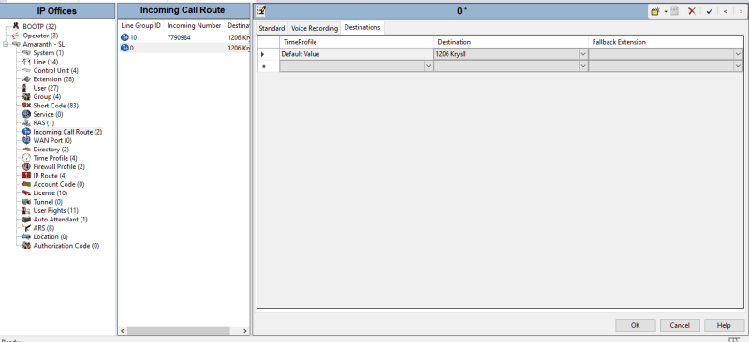Click the Amaranth - SL system icon
The width and height of the screenshot is (749, 342).
pyautogui.click(x=16, y=44)
